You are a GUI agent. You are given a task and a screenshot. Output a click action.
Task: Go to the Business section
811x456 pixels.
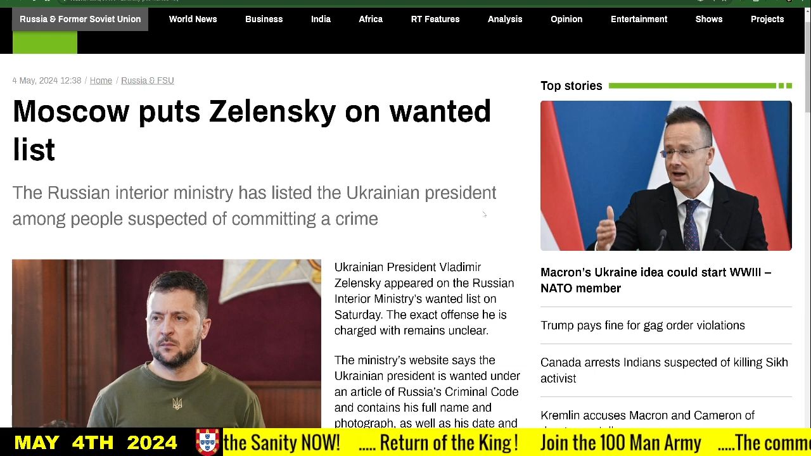click(x=264, y=19)
